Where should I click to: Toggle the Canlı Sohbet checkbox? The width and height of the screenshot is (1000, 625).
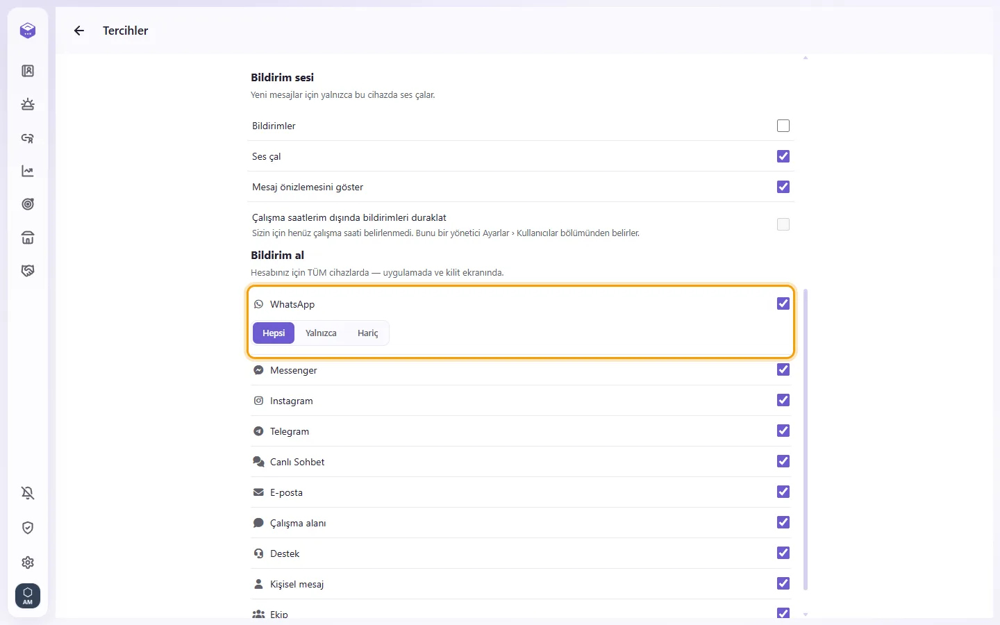pyautogui.click(x=783, y=461)
